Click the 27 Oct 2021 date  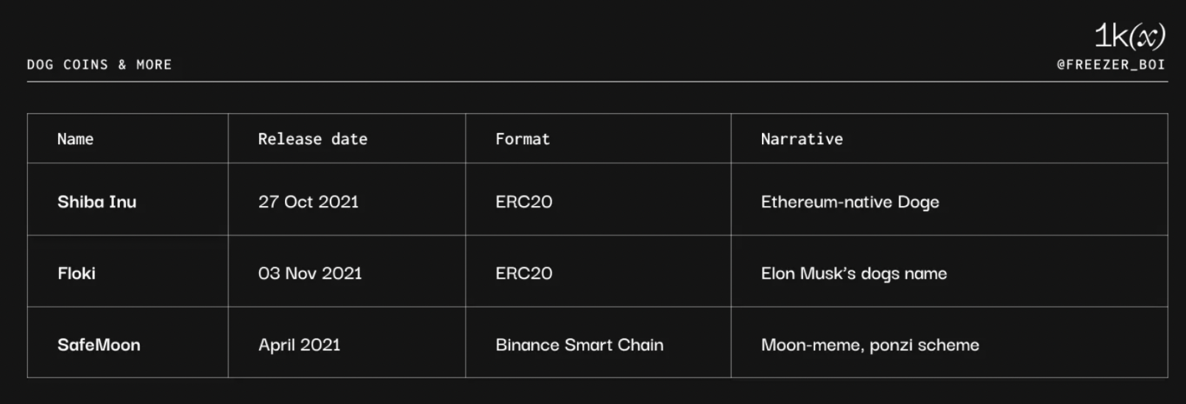click(x=308, y=202)
